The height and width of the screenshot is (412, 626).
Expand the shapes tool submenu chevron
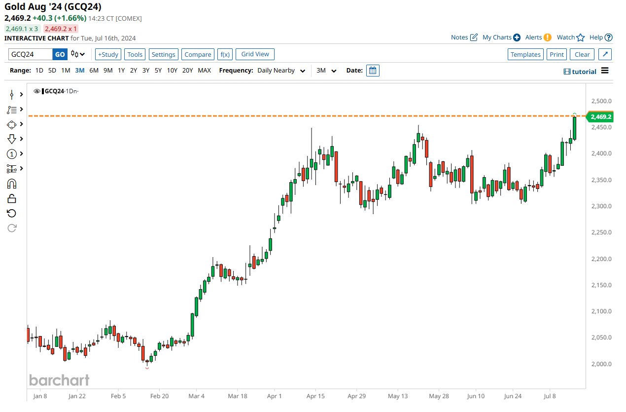[21, 124]
